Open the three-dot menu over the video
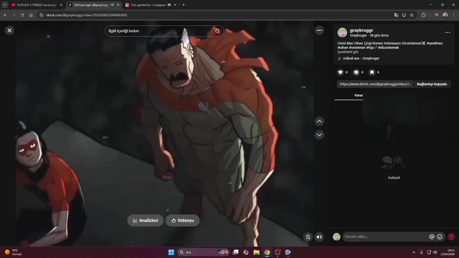The height and width of the screenshot is (258, 459). pos(319,30)
